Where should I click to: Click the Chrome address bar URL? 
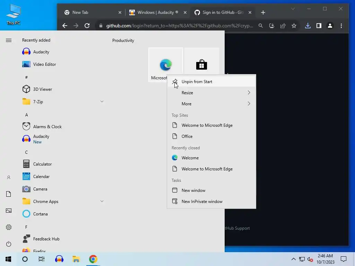click(180, 26)
